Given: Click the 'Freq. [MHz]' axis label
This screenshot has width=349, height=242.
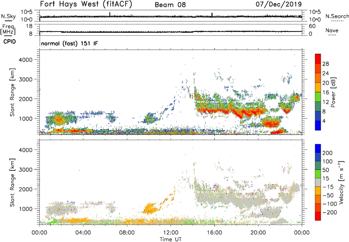Looking at the screenshot, I should (8, 30).
